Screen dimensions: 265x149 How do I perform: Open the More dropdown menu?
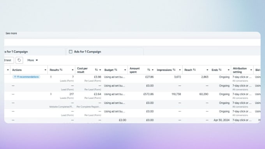33,60
